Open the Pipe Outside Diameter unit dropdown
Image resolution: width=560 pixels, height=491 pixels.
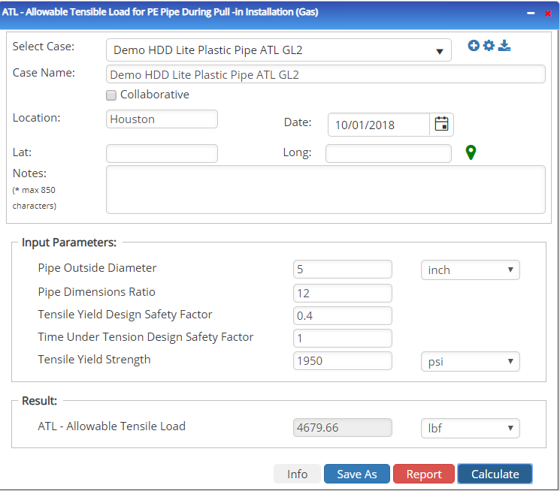(470, 270)
